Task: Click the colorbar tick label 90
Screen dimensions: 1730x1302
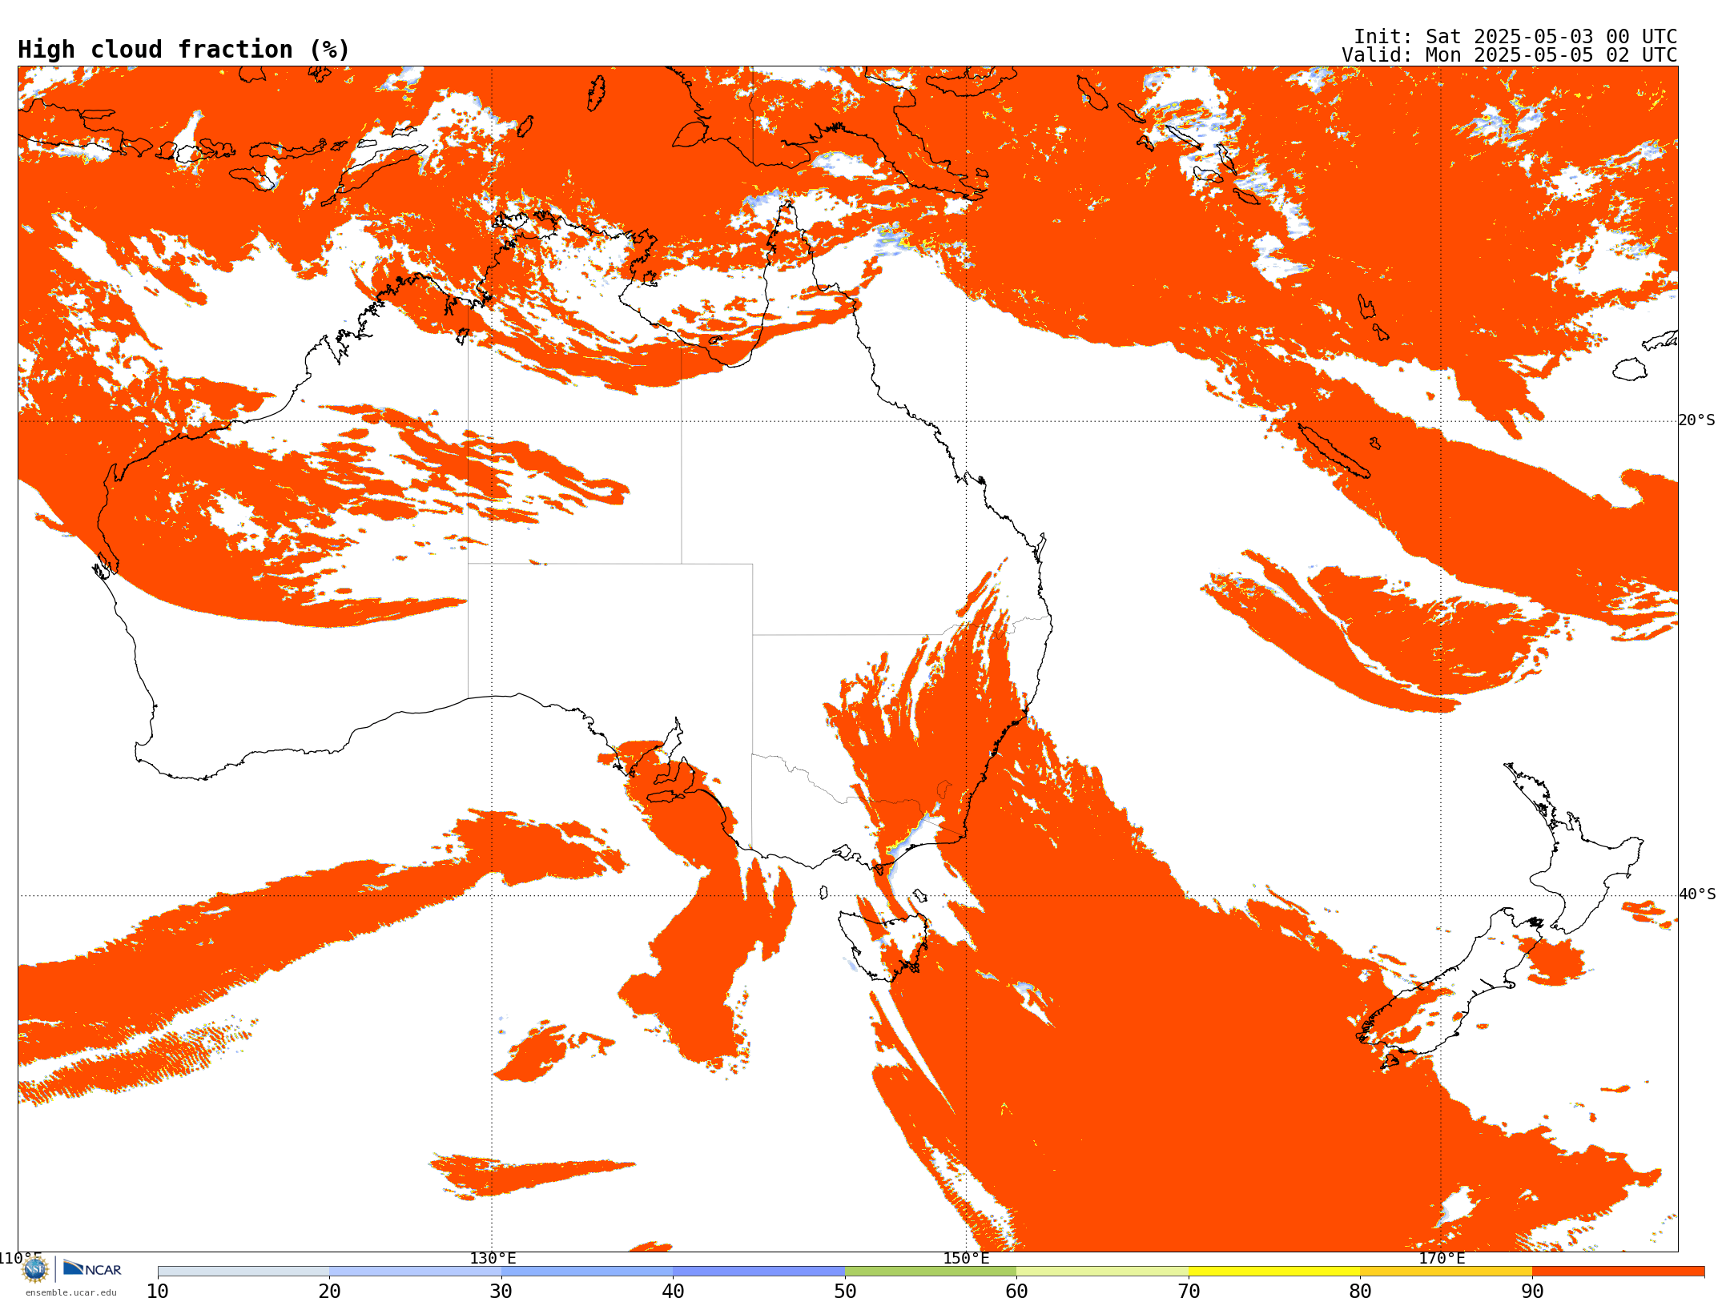Action: 1532,1292
